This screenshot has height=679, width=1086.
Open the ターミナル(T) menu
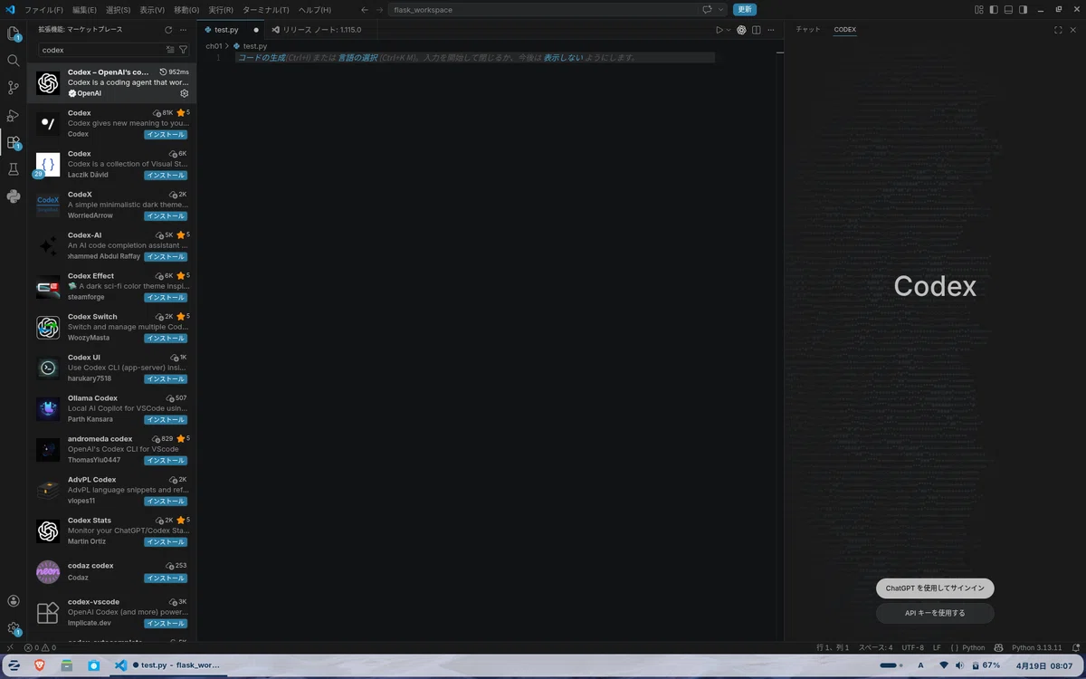coord(265,9)
